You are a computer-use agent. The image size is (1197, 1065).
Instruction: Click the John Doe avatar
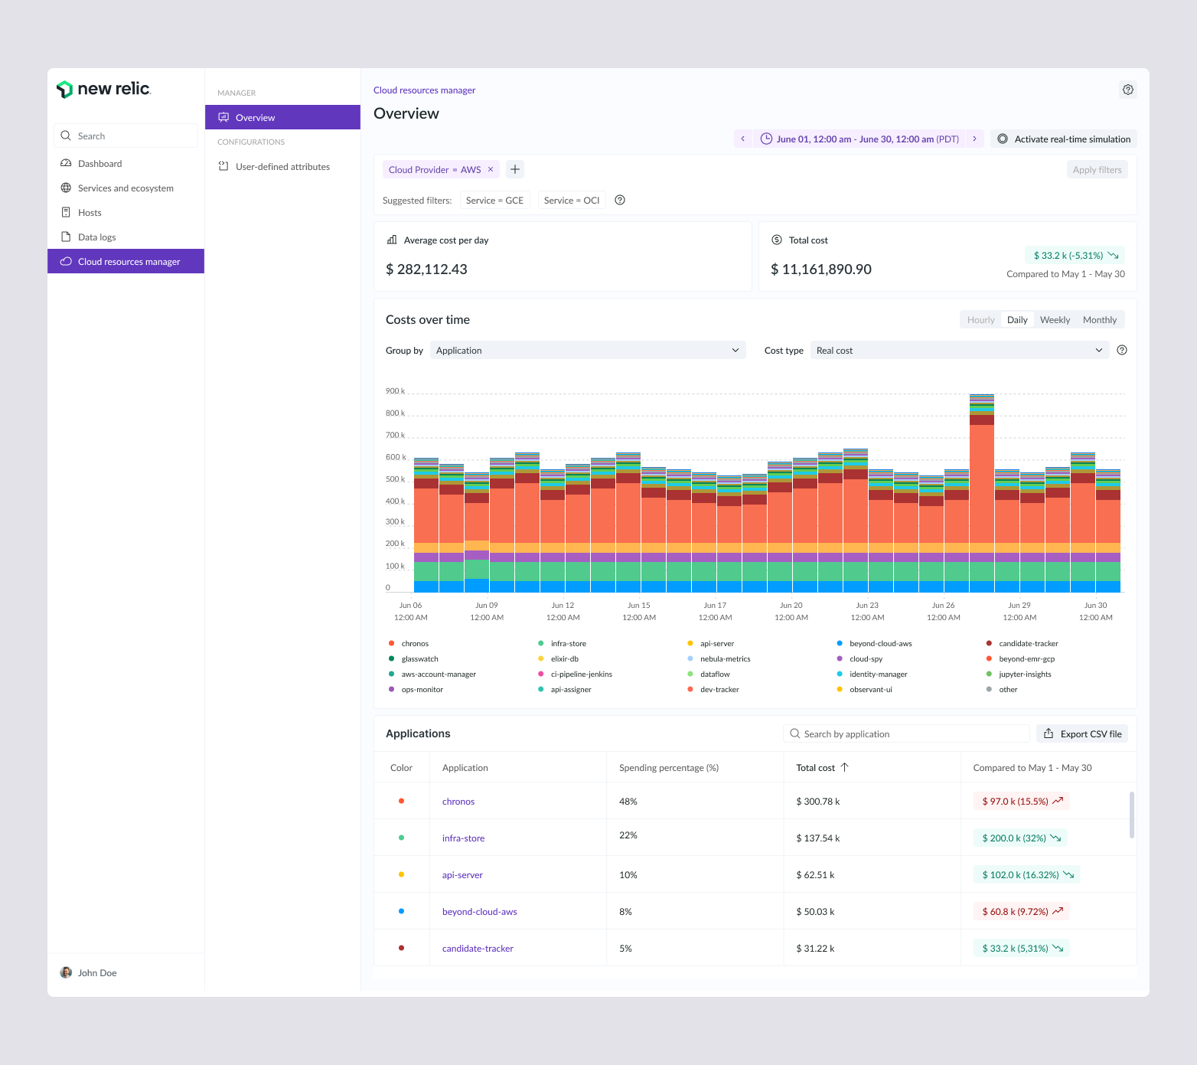(66, 972)
